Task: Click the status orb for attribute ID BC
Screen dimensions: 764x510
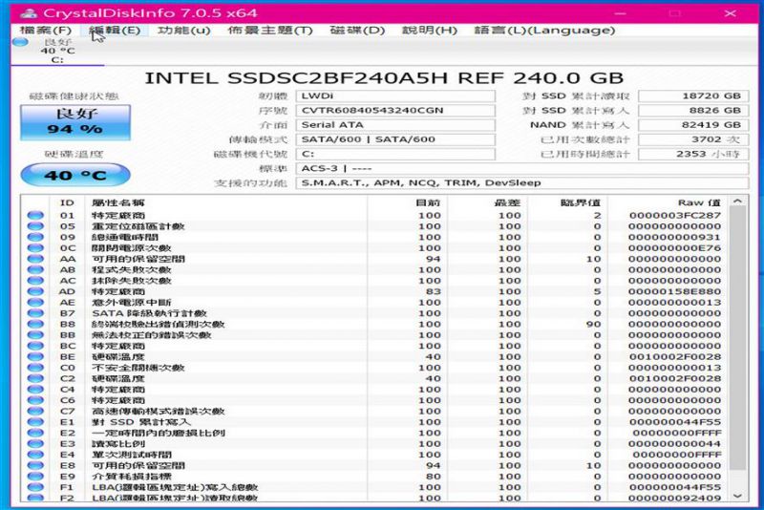Action: [35, 346]
